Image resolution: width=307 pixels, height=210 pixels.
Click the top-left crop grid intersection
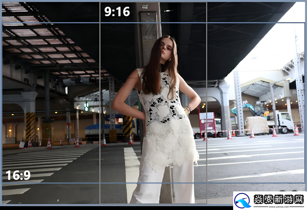click(x=100, y=22)
